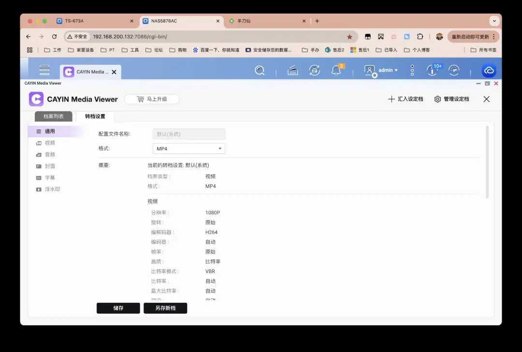Click the 配置文件名称 input field
Viewport: 522px width, 352px height.
coord(188,134)
